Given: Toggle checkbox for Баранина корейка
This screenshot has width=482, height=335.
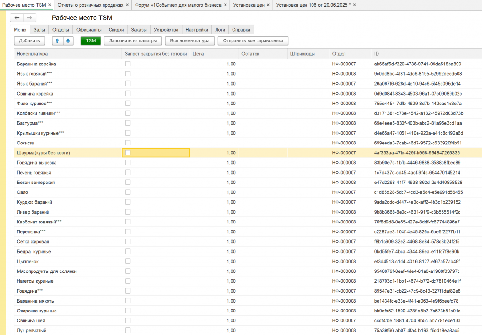Looking at the screenshot, I should (x=128, y=64).
